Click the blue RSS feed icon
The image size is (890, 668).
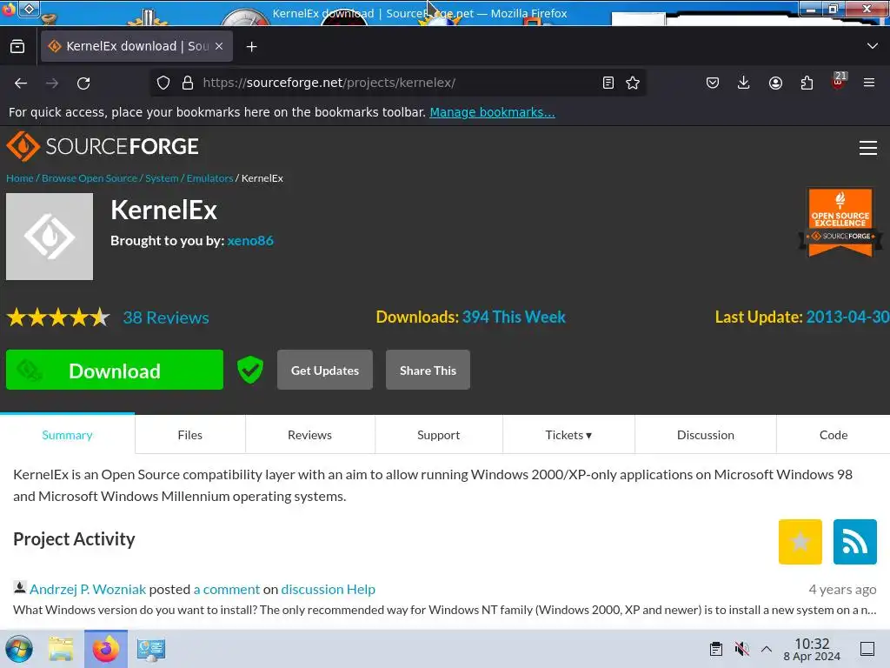coord(855,542)
